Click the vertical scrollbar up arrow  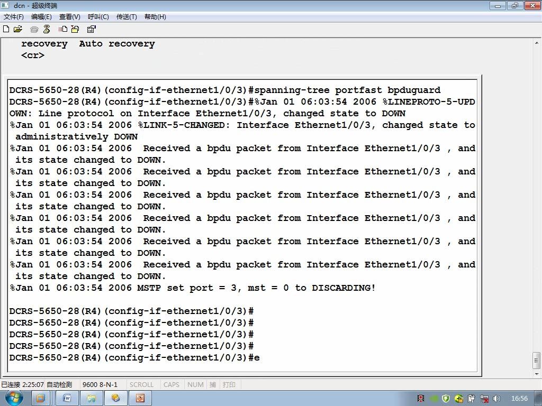[537, 43]
